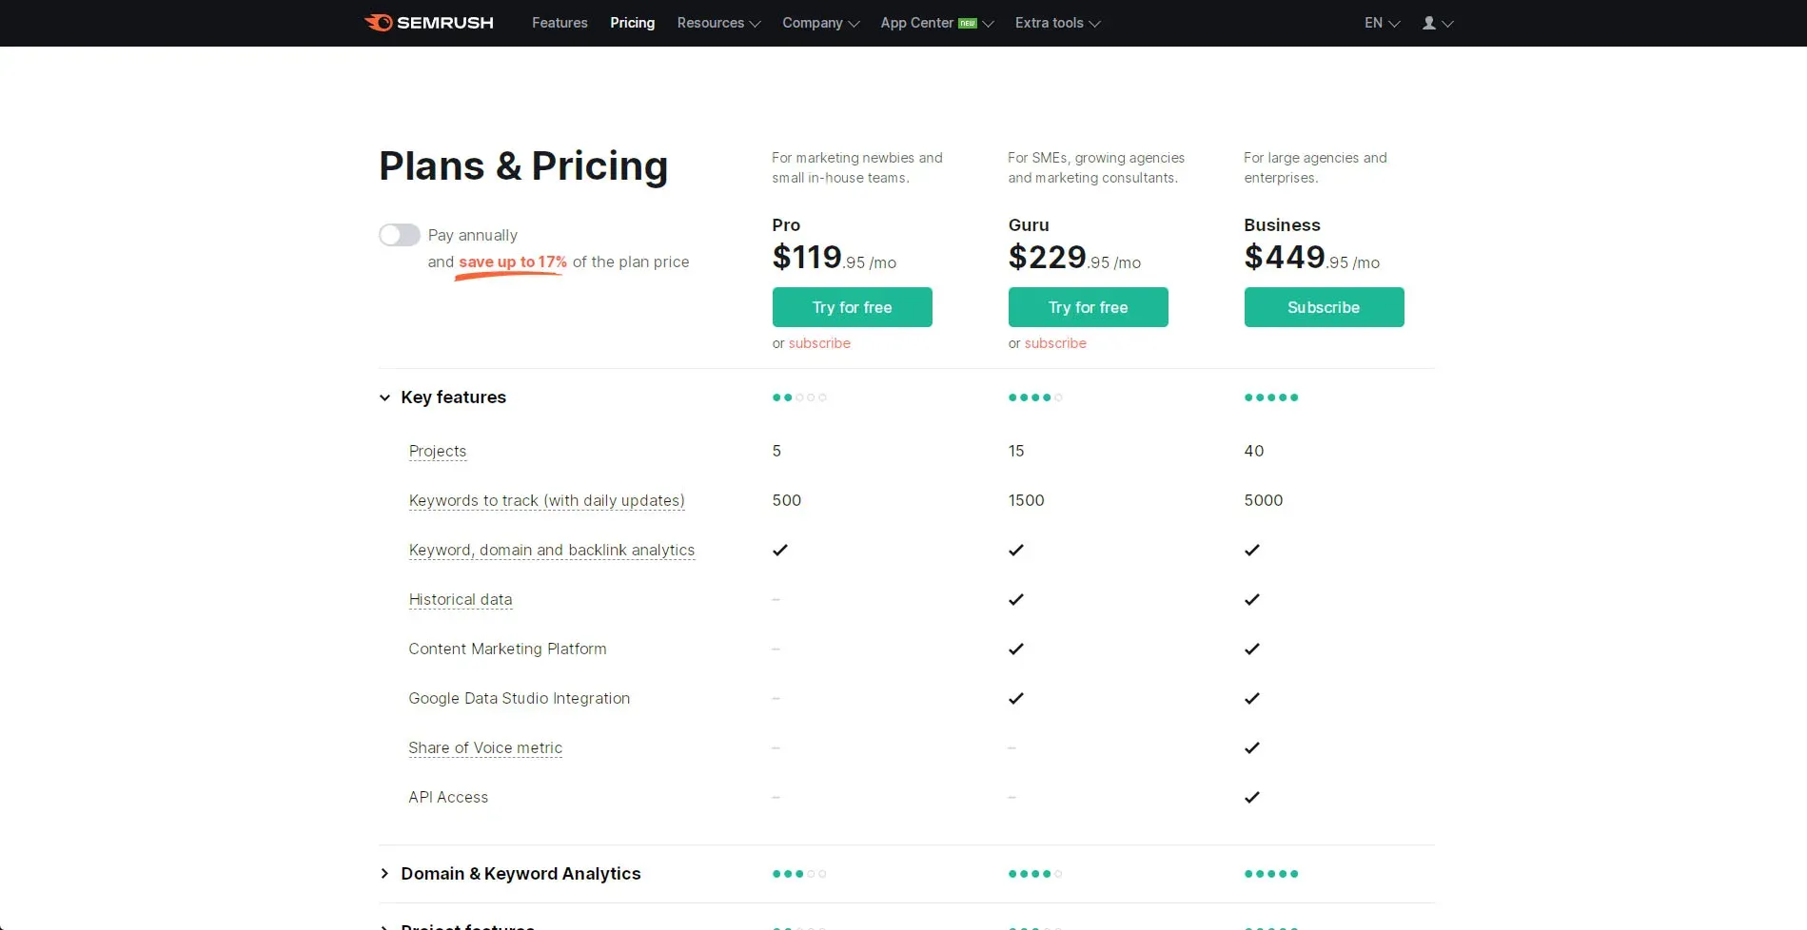Go to the Features page
This screenshot has height=930, width=1807.
point(560,23)
